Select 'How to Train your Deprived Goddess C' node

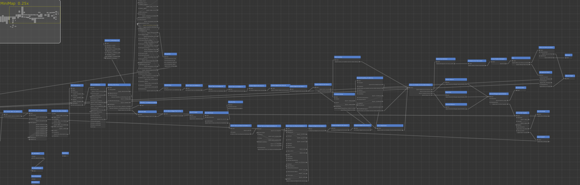pos(297,126)
